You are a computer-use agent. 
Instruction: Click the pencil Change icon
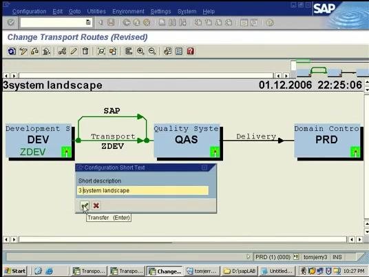[x=74, y=51]
